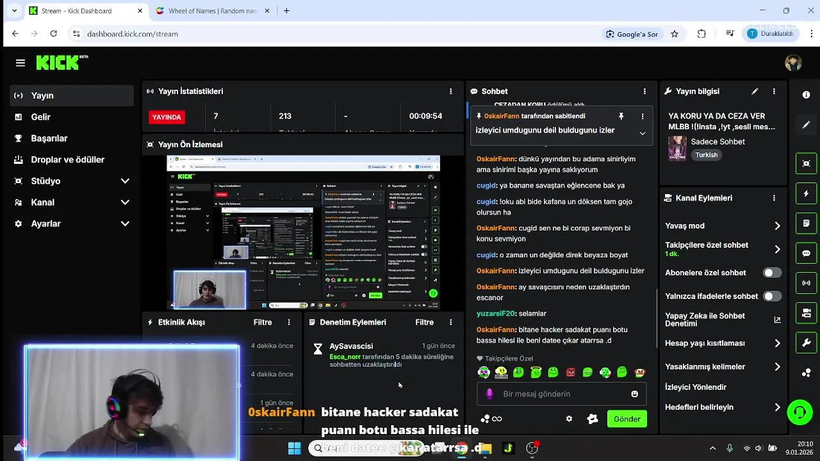This screenshot has width=820, height=461.
Task: Open the browser tab list dropdown
Action: [14, 11]
